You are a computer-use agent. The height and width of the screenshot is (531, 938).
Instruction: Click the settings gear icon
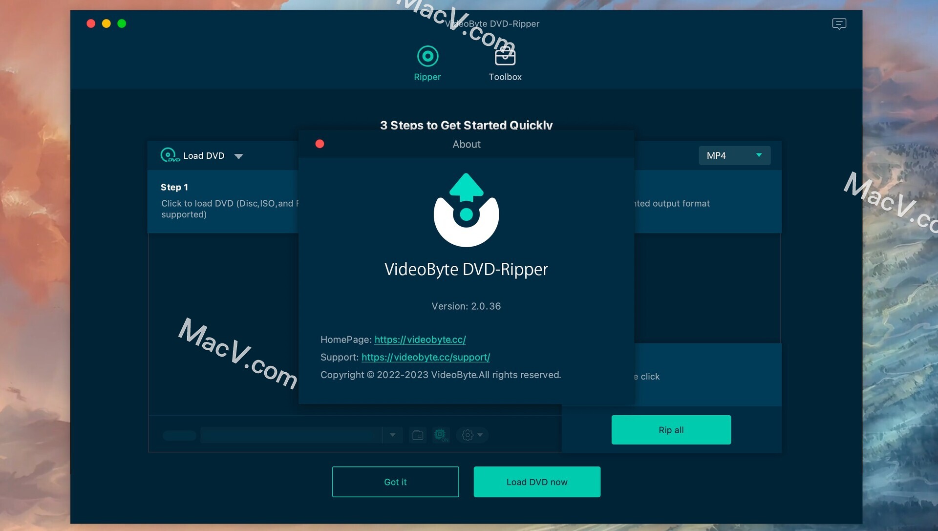467,434
